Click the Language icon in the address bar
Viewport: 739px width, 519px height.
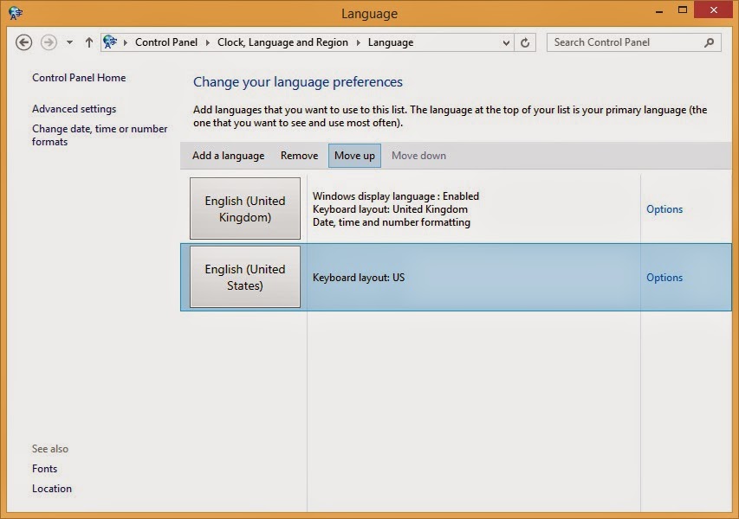tap(110, 42)
